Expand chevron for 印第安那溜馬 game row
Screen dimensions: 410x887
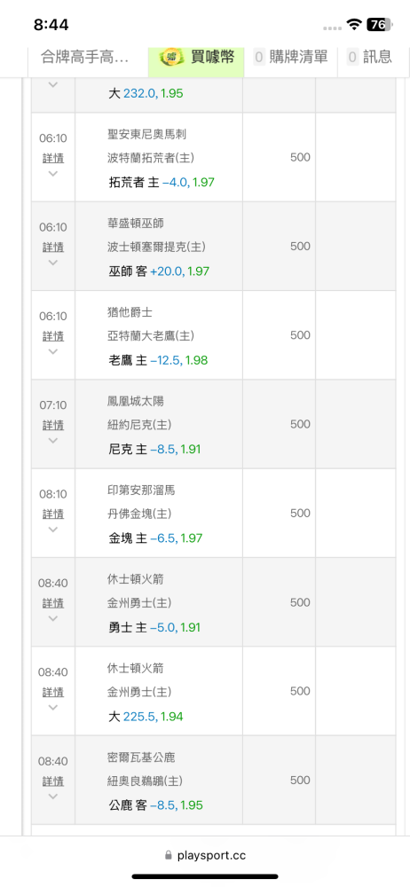(53, 530)
